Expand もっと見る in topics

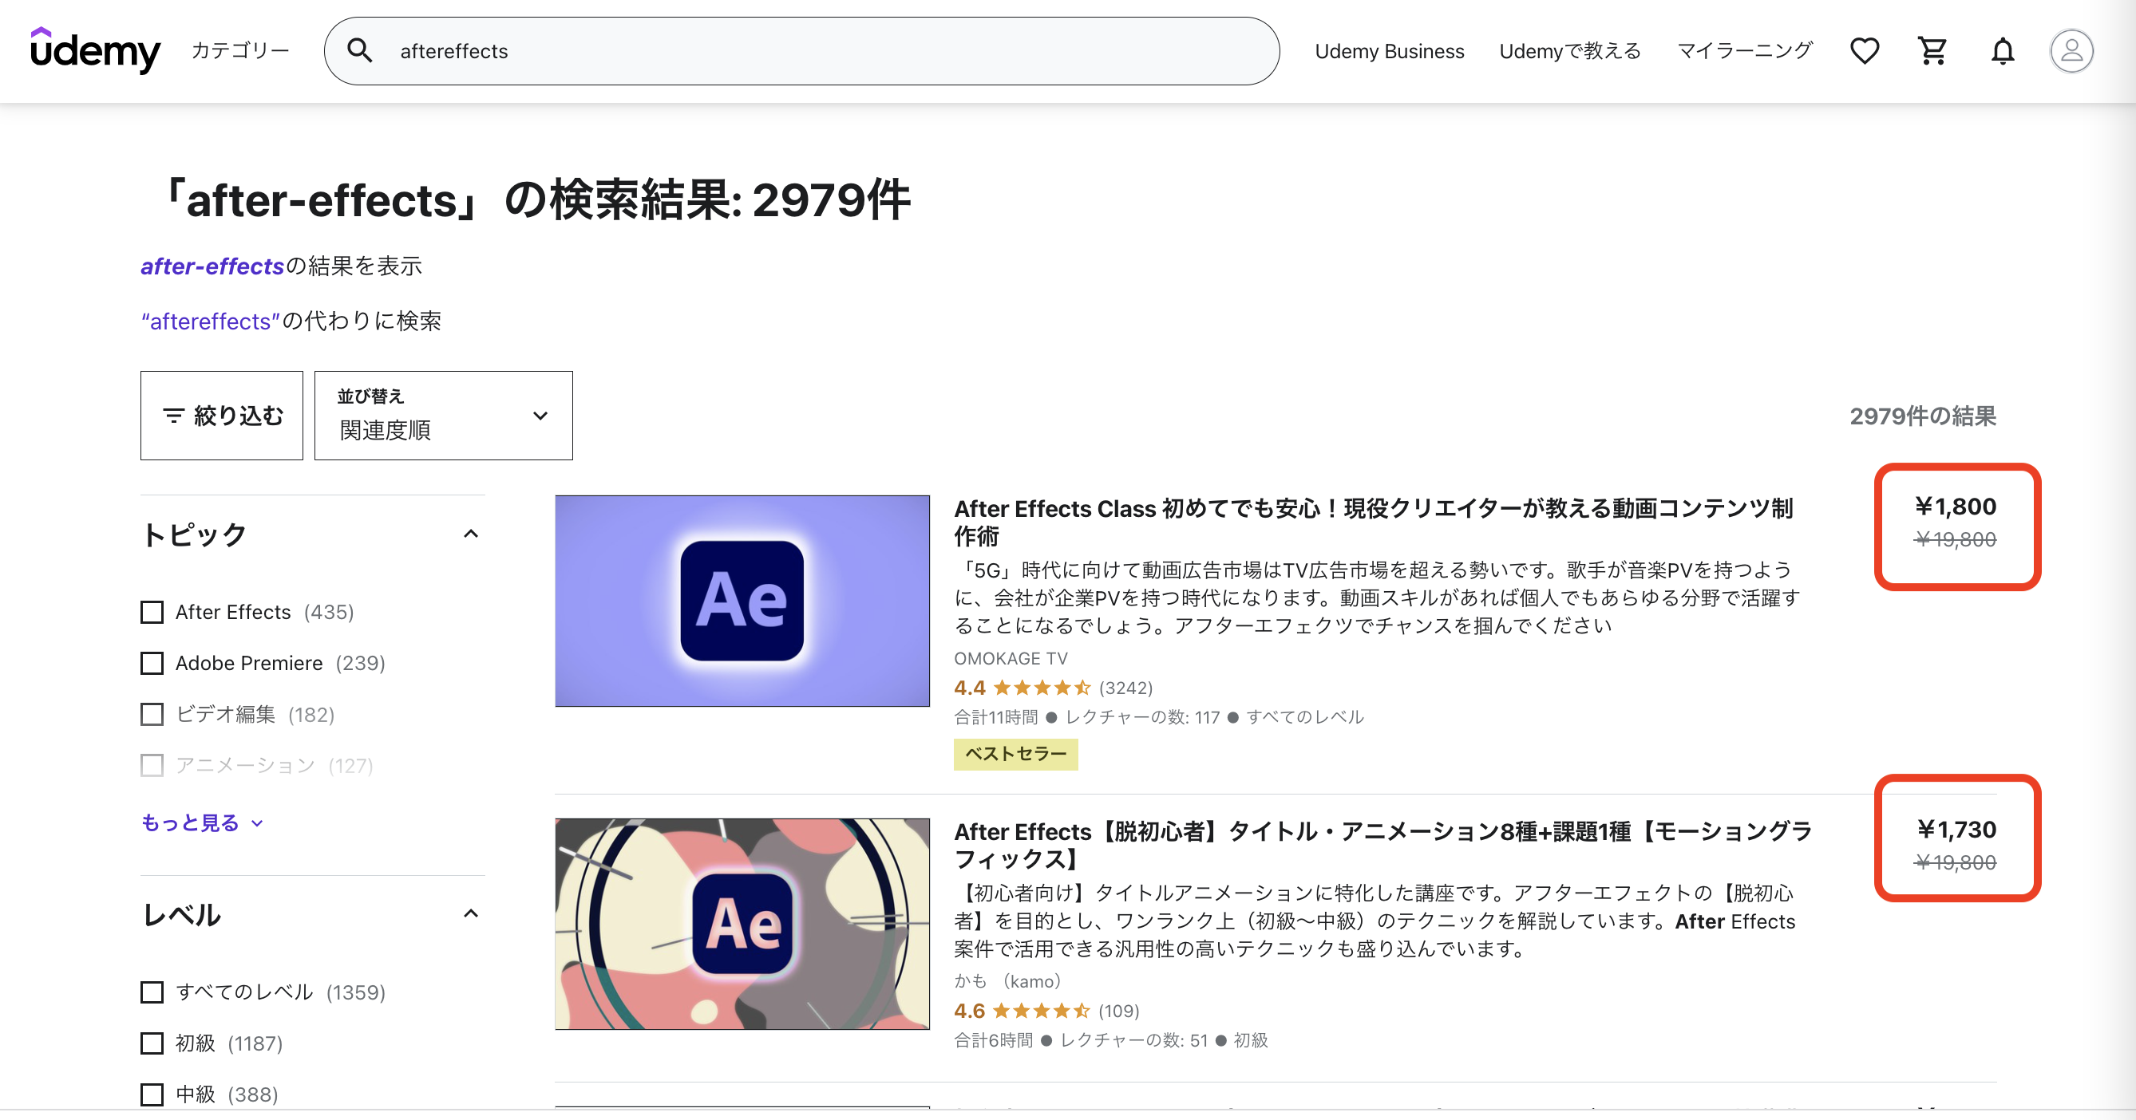coord(201,822)
